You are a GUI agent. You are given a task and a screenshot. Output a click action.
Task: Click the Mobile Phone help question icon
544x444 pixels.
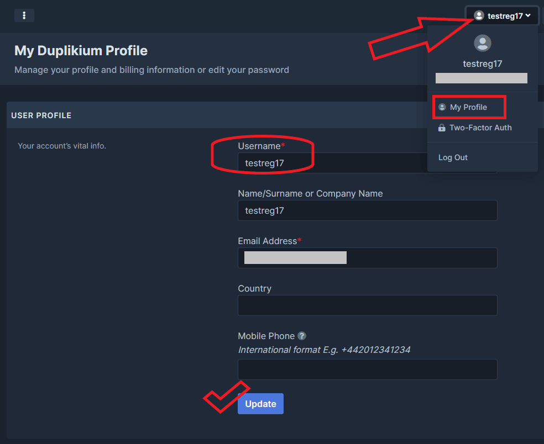click(x=302, y=336)
